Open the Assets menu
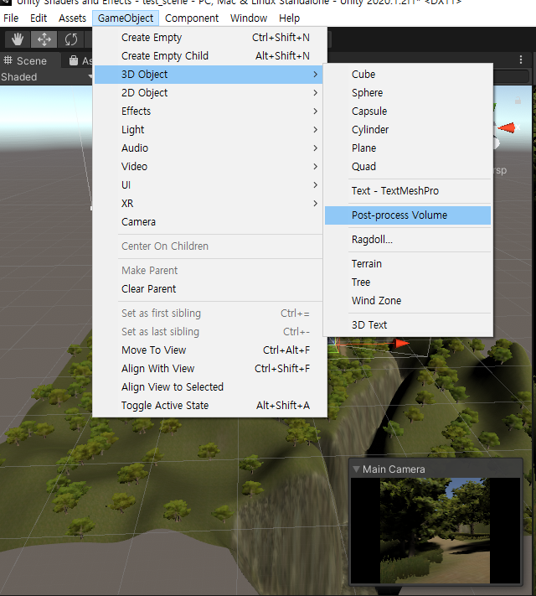The width and height of the screenshot is (536, 596). [x=72, y=18]
